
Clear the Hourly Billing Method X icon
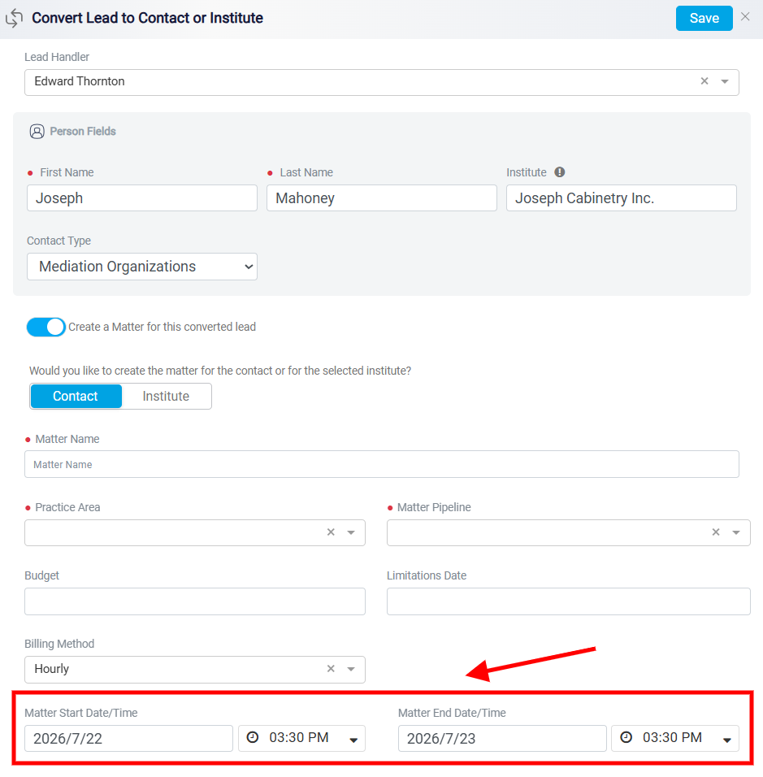331,668
